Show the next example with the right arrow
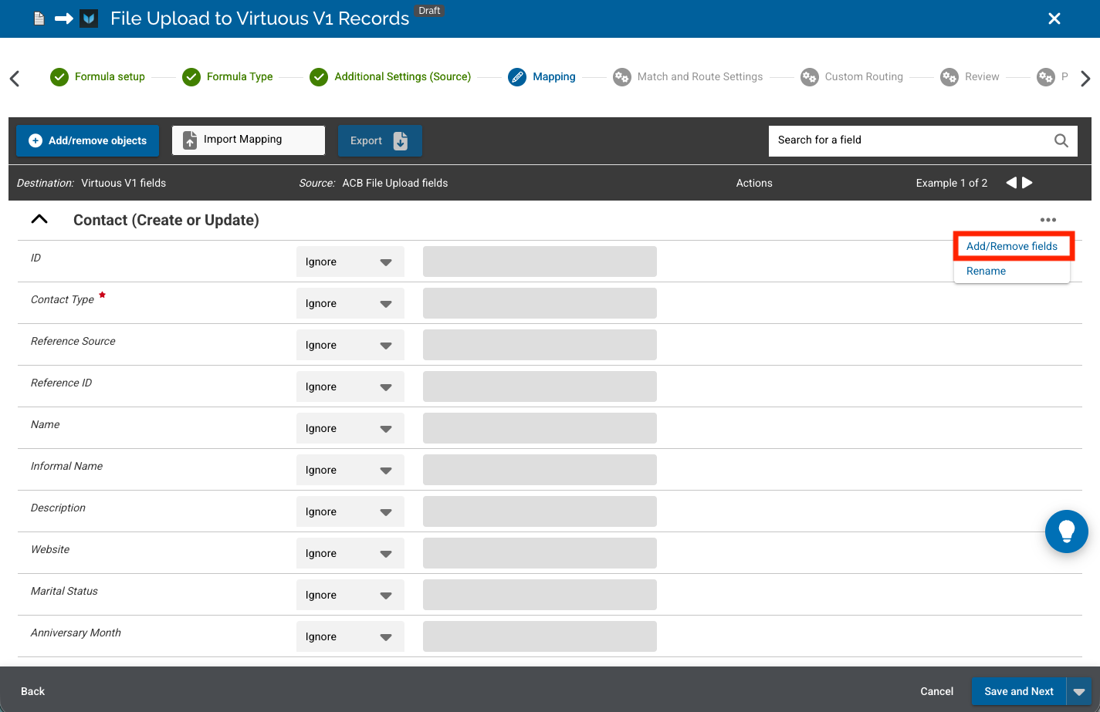Screen dimensions: 1100x712 tap(1027, 183)
